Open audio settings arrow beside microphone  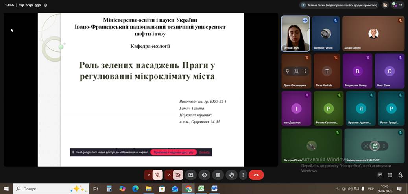149,175
